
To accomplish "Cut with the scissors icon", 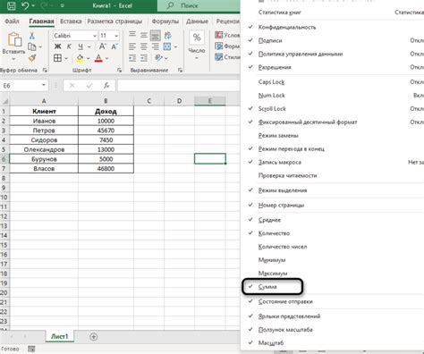I will [32, 36].
